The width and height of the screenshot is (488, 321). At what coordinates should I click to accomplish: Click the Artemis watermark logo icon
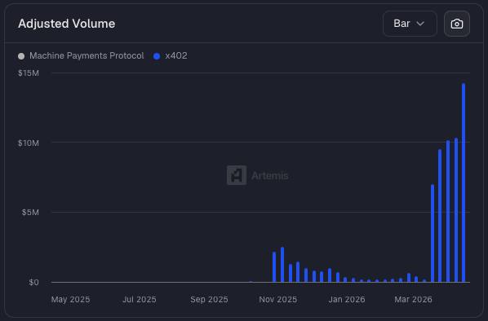pyautogui.click(x=237, y=175)
